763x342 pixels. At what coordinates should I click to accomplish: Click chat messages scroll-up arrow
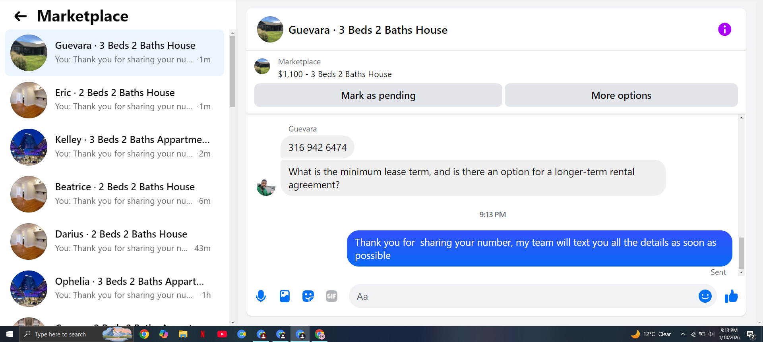tap(741, 118)
